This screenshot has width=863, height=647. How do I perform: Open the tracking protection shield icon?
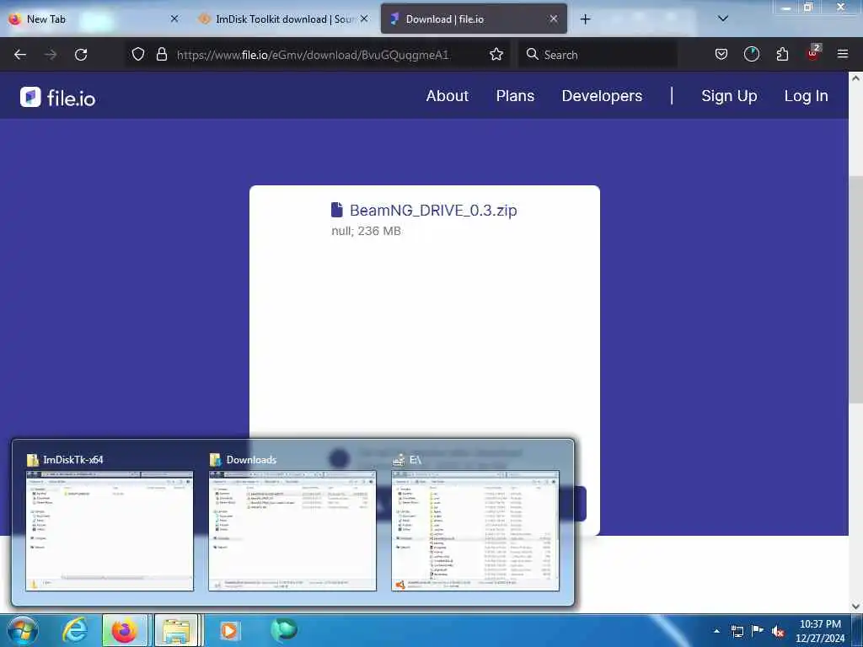click(138, 55)
